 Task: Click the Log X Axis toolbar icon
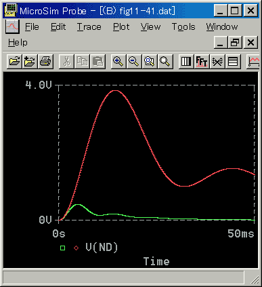[x=186, y=61]
